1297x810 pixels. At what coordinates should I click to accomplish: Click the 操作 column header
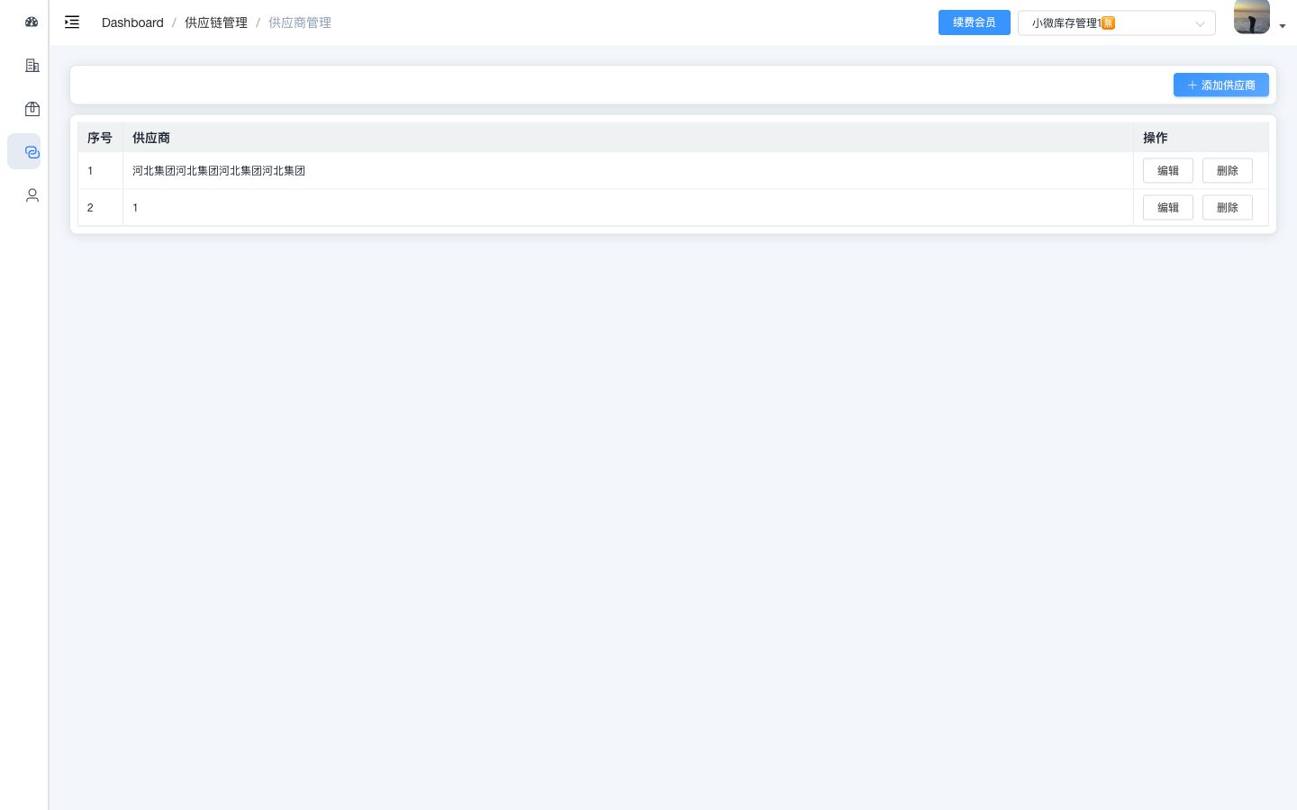[x=1201, y=138]
